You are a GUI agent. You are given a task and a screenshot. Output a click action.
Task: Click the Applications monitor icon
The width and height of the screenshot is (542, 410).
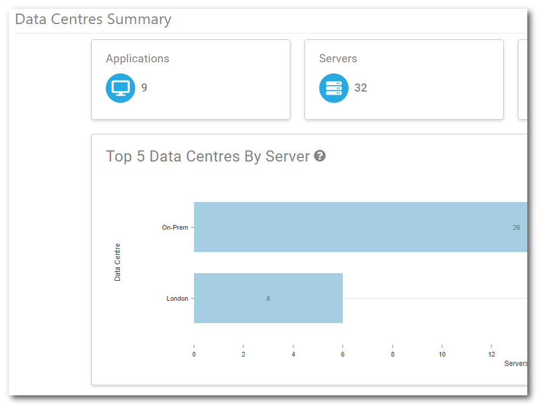tap(121, 88)
